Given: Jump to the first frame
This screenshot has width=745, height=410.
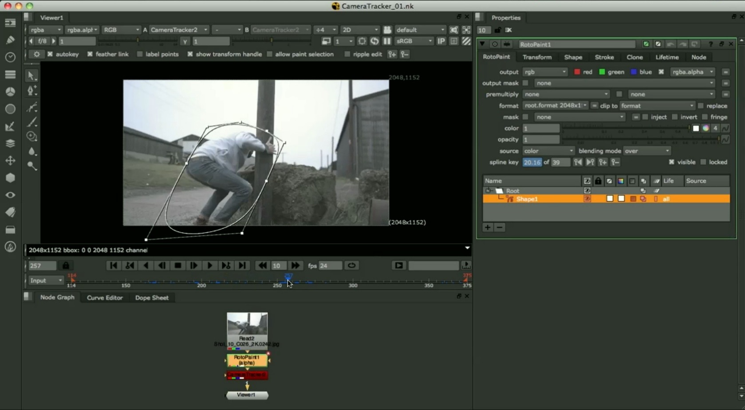Looking at the screenshot, I should pyautogui.click(x=114, y=265).
